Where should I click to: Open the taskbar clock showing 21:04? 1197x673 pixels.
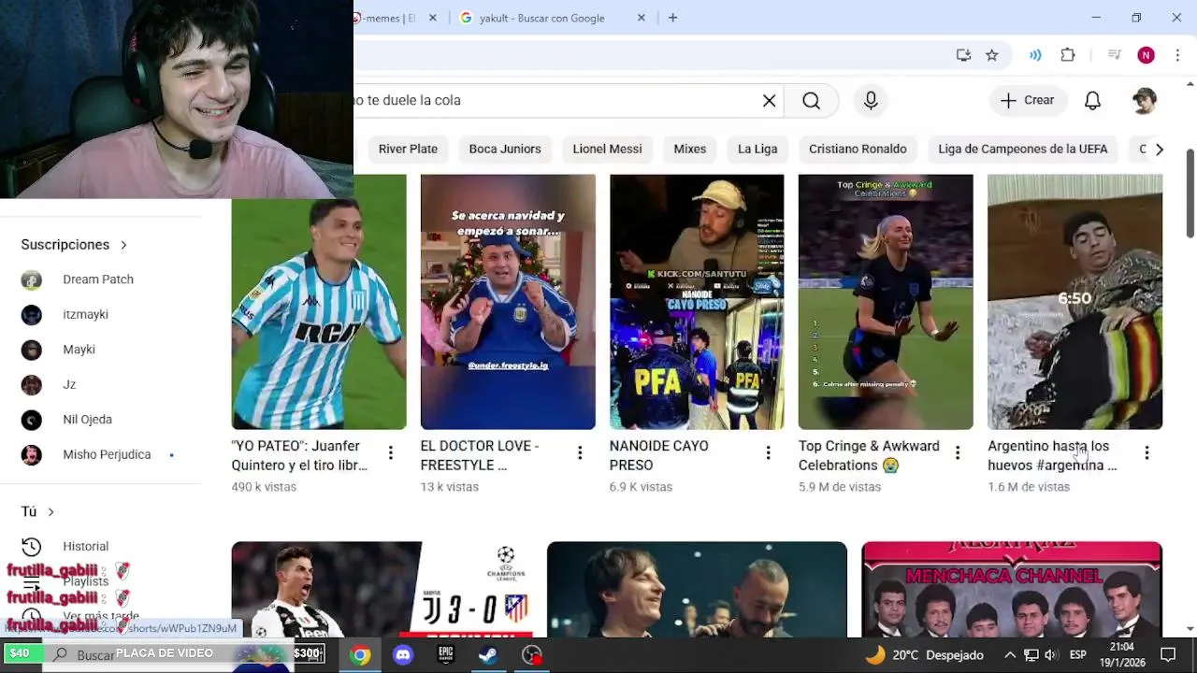pyautogui.click(x=1122, y=654)
